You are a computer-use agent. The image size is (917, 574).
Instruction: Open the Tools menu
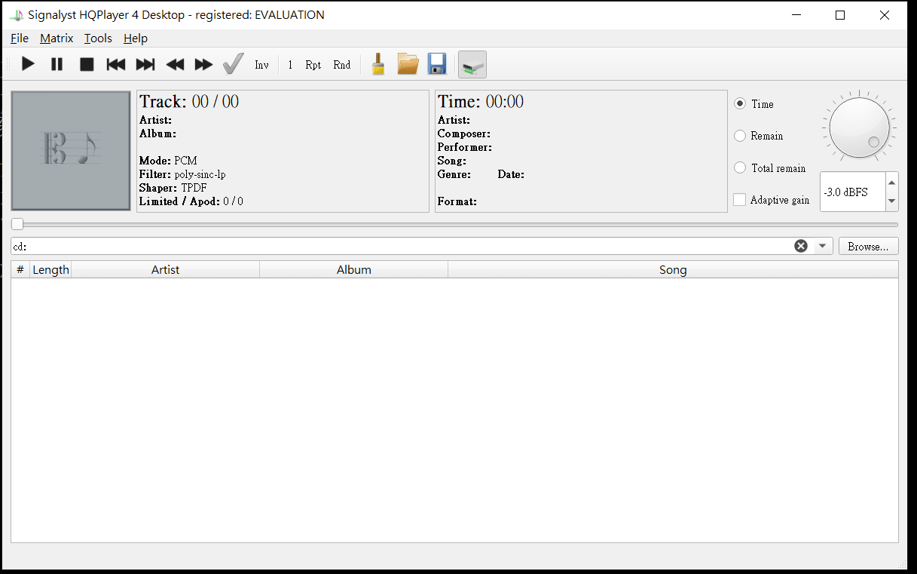pyautogui.click(x=98, y=38)
